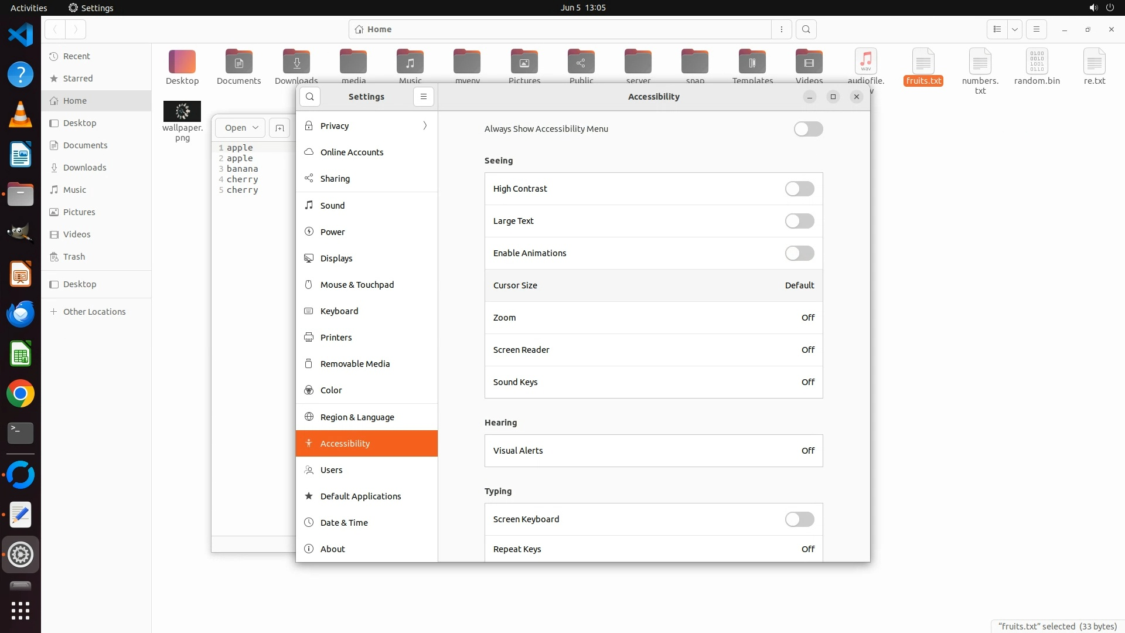The width and height of the screenshot is (1125, 633).
Task: Open the Settings hamburger menu
Action: (x=424, y=97)
